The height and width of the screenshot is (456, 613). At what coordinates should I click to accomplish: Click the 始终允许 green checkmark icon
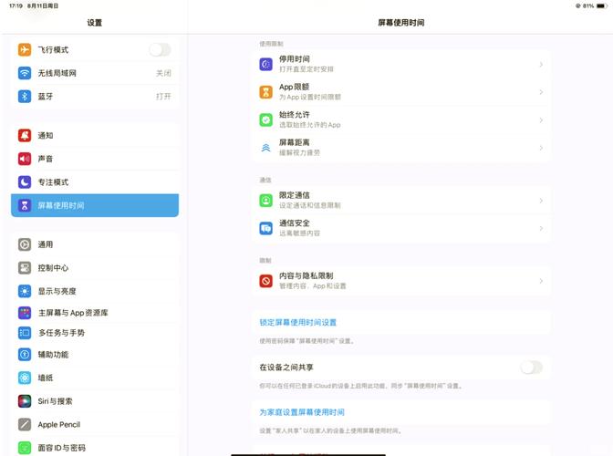pyautogui.click(x=265, y=119)
